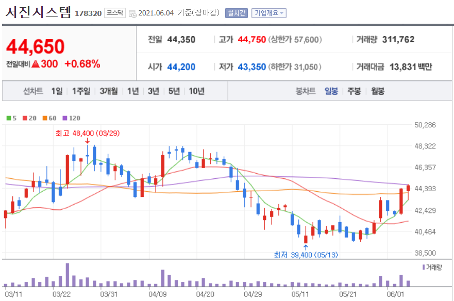The image size is (454, 301).
Task: Click the 고가 value 44,750
Action: [251, 39]
